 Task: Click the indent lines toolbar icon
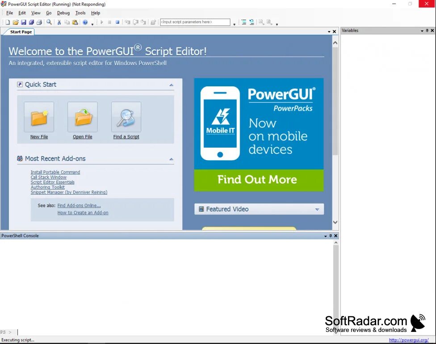(x=244, y=22)
